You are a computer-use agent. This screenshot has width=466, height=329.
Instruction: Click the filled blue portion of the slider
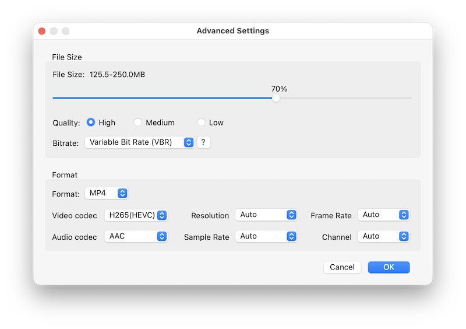coord(163,98)
